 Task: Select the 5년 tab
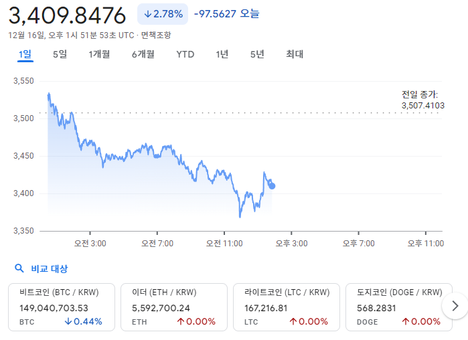257,54
